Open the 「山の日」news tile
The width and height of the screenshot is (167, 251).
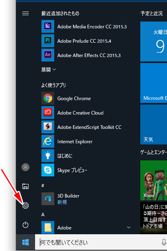[x=153, y=218]
